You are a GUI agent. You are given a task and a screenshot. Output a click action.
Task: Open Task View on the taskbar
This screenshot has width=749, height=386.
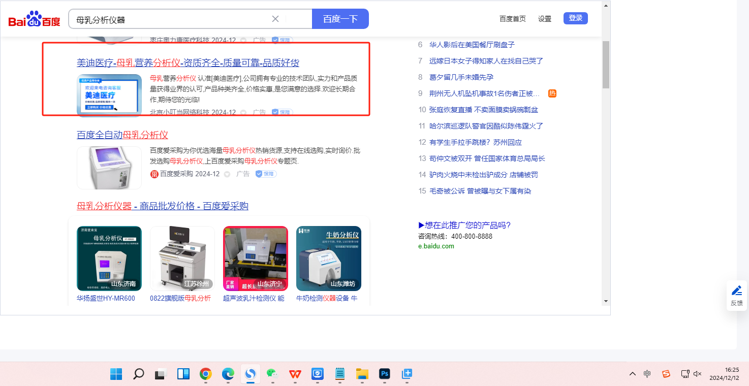(161, 374)
